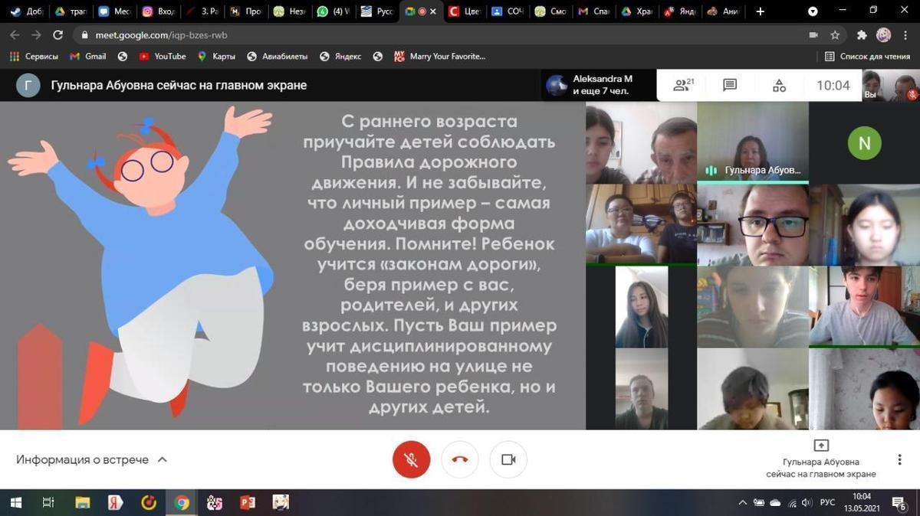Image resolution: width=920 pixels, height=516 pixels.
Task: Open the YouTube bookmark
Action: (x=163, y=56)
